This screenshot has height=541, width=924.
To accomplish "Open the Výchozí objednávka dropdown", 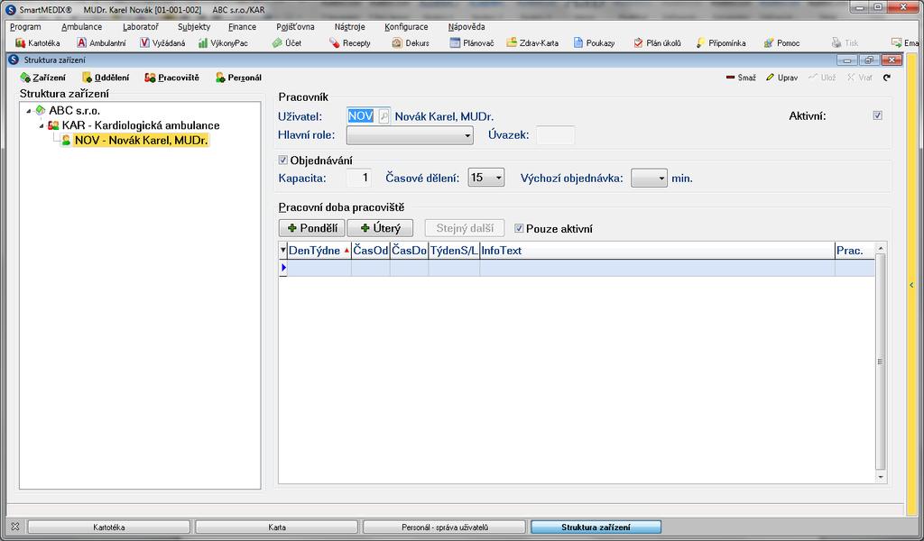I will [x=649, y=178].
